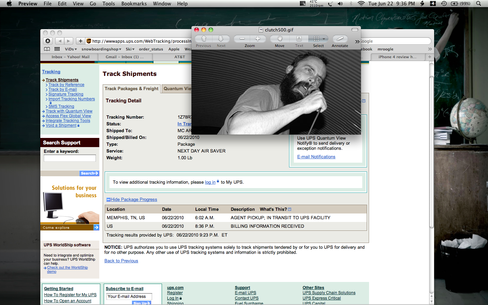Click the E-mail Notifications link
Viewport: 488px width, 305px height.
(316, 157)
